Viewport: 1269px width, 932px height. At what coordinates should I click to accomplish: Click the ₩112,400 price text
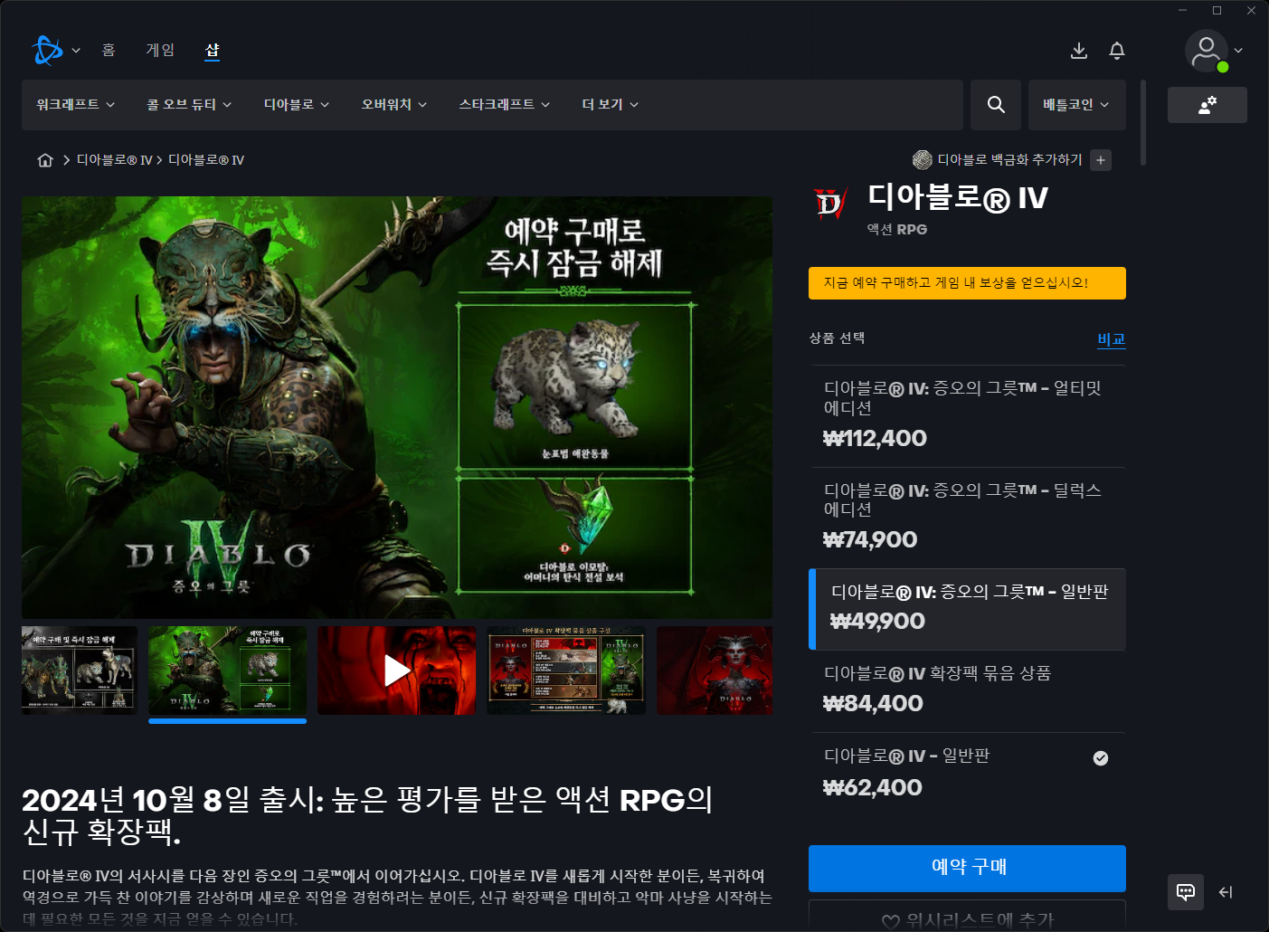pyautogui.click(x=875, y=439)
